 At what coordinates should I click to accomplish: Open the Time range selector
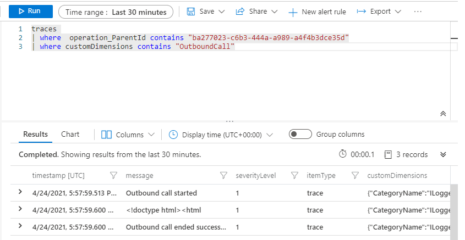click(x=116, y=12)
